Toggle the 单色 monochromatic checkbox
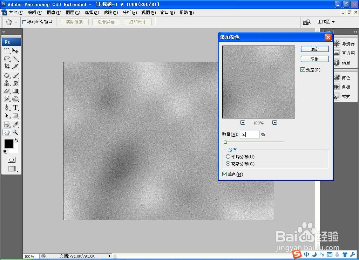Screen dimensions: 359x260 [225, 174]
